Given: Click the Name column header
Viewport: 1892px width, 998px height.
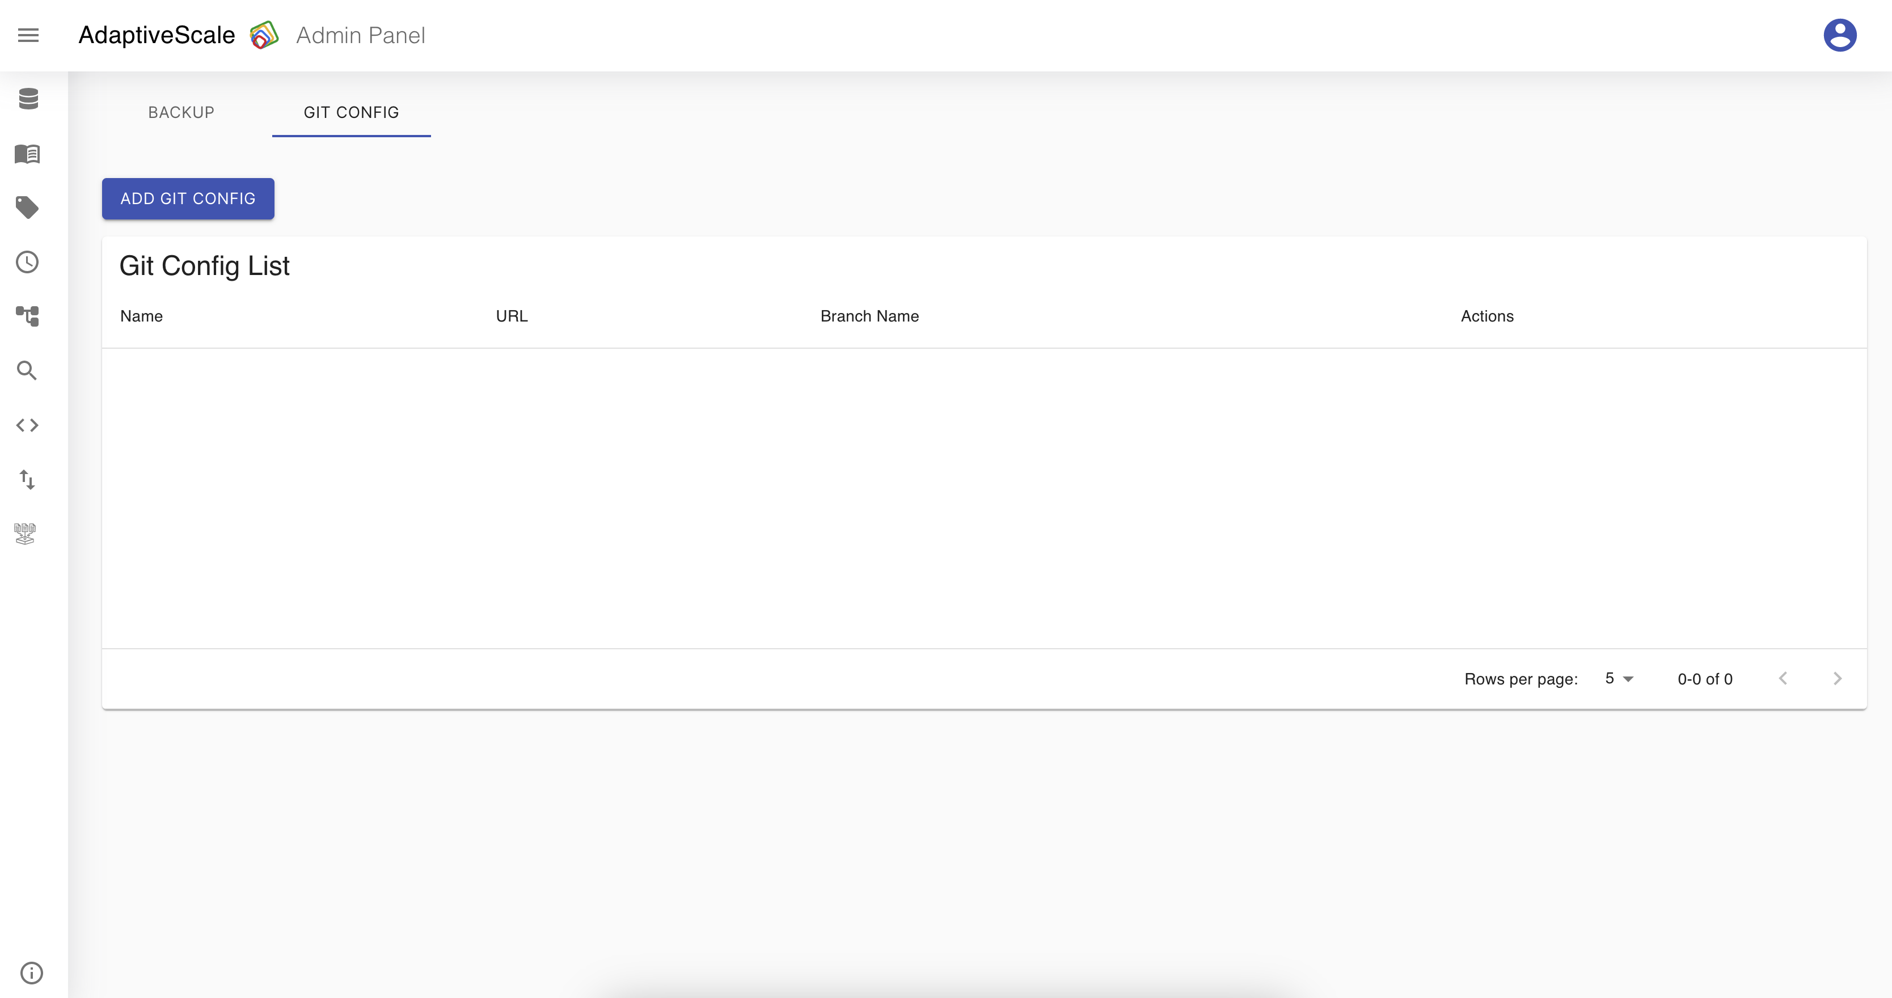Looking at the screenshot, I should point(142,316).
